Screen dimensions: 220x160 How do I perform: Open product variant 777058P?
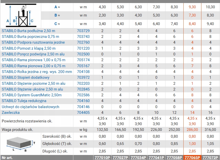174,158
